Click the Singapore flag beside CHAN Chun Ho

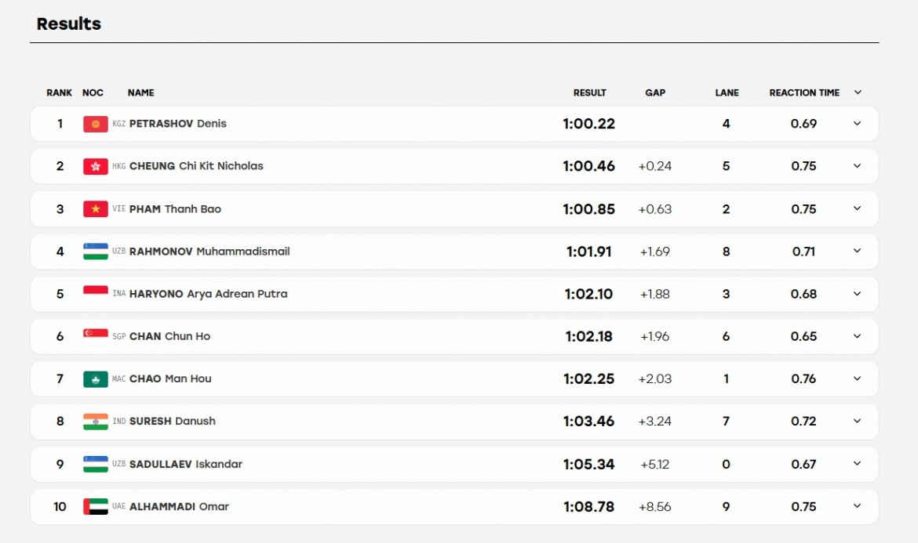tap(96, 337)
